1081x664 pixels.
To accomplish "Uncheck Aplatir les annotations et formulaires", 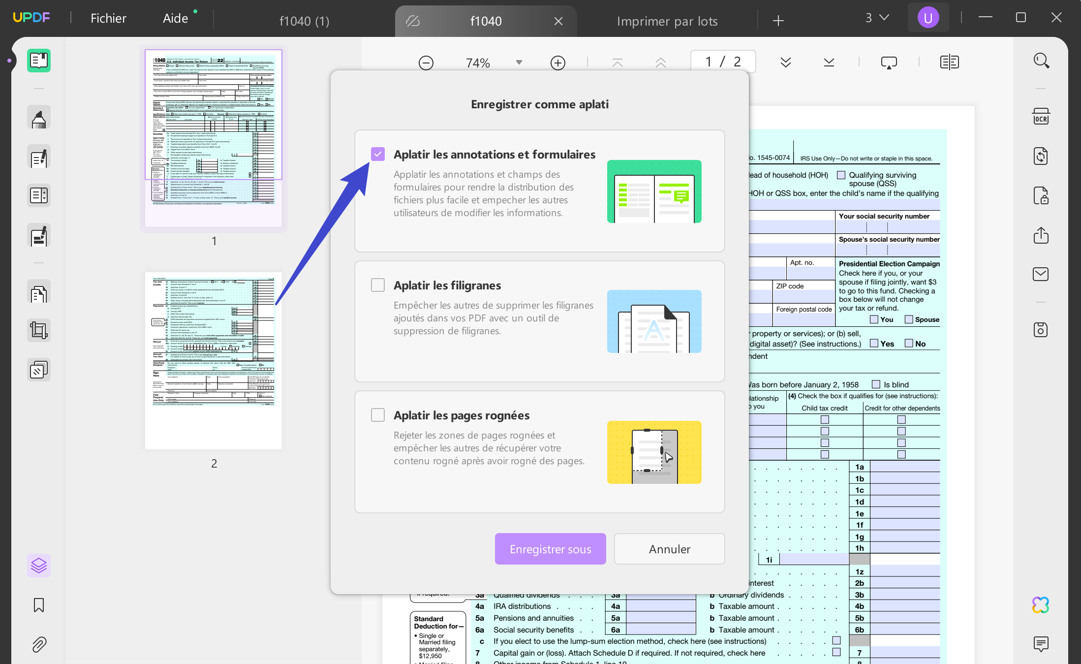I will 378,154.
